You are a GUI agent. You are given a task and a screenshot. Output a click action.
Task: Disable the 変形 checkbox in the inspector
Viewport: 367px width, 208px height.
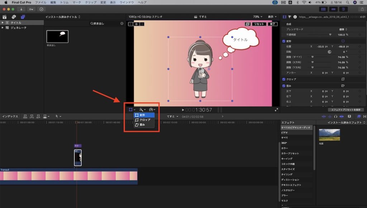point(284,40)
